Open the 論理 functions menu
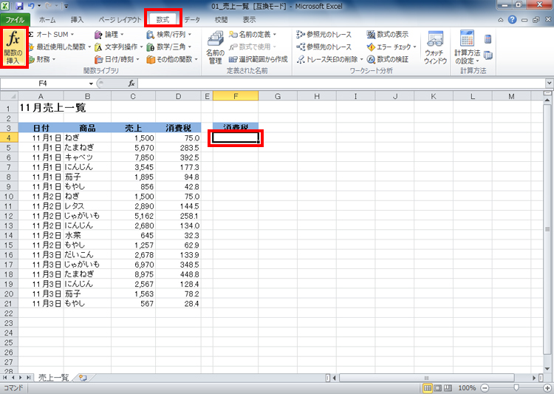The width and height of the screenshot is (554, 394). [x=109, y=34]
